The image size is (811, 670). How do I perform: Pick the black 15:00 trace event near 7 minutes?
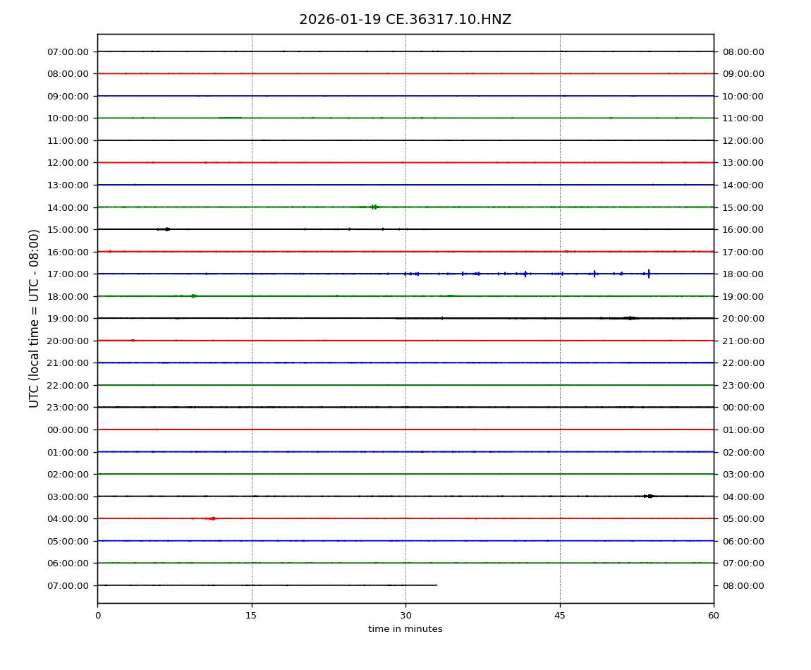click(x=166, y=229)
